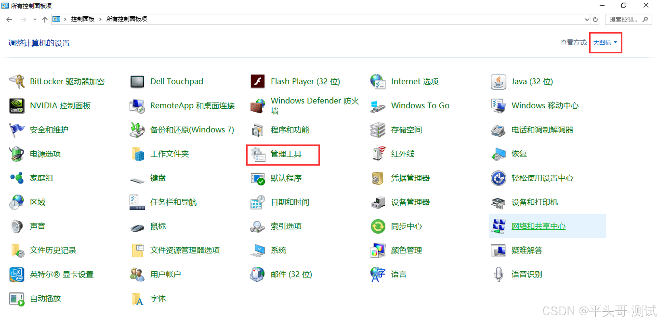Screen dimensions: 658x322
Task: Open the 索引选项 magnifier icon
Action: [258, 226]
